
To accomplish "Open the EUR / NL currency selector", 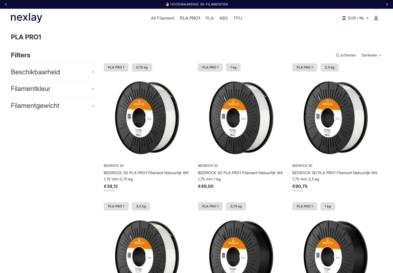I will coord(356,18).
